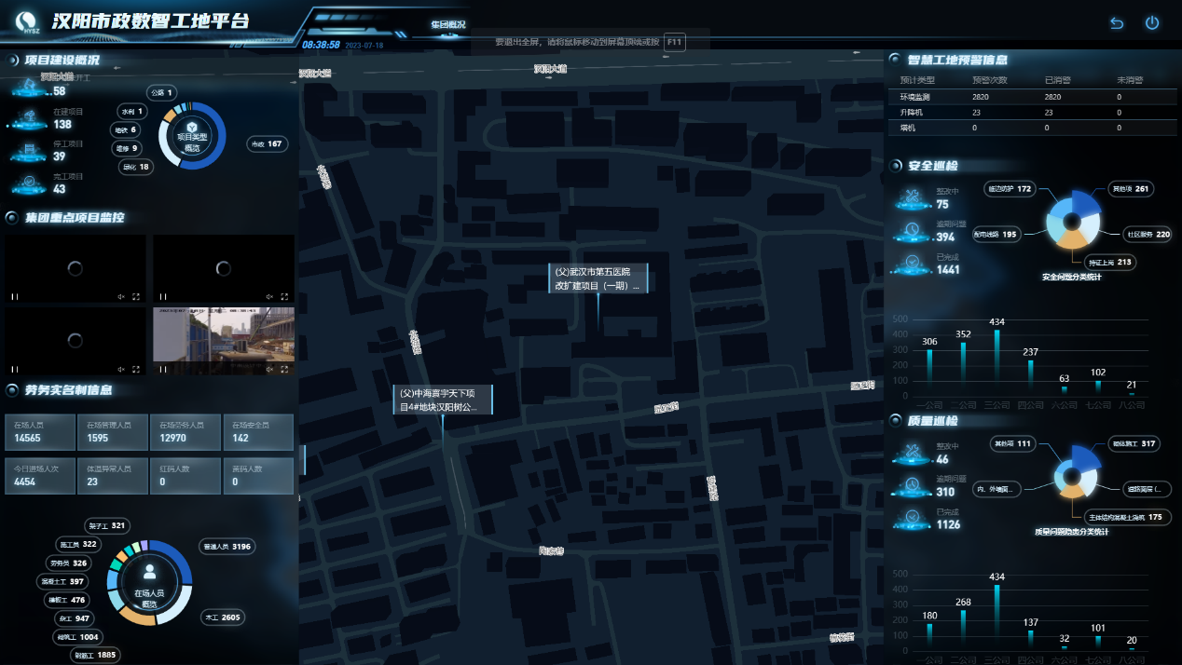The image size is (1182, 665).
Task: Select the 集团概况 tab
Action: (x=448, y=24)
